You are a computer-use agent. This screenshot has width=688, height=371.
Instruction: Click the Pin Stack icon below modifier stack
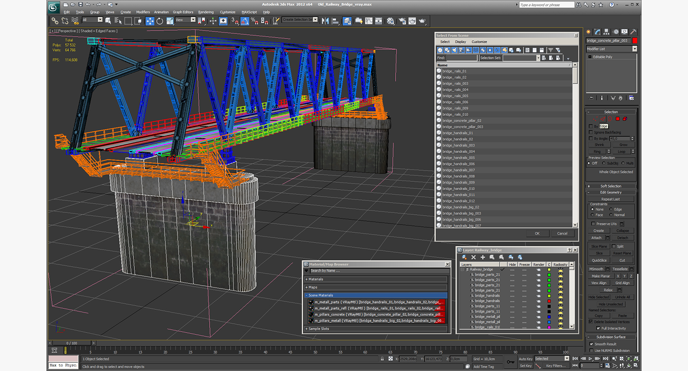[591, 98]
